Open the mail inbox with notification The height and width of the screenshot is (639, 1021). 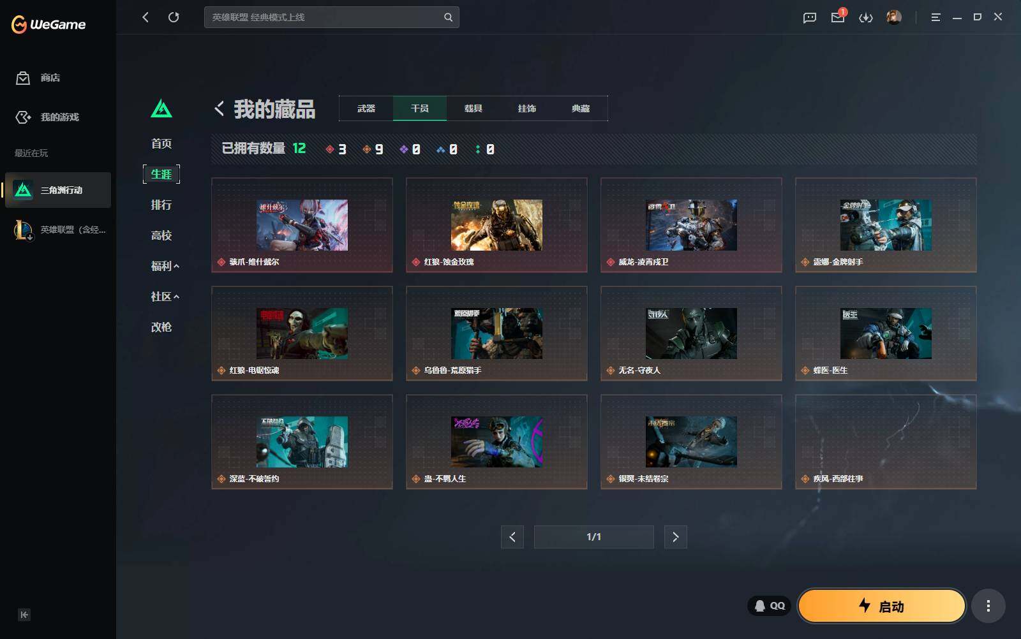click(x=838, y=17)
